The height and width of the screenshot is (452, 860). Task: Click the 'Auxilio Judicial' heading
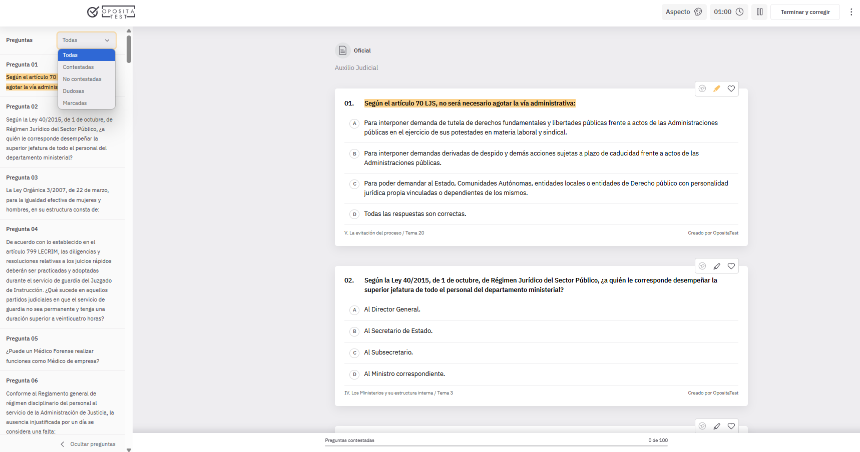[x=356, y=68]
